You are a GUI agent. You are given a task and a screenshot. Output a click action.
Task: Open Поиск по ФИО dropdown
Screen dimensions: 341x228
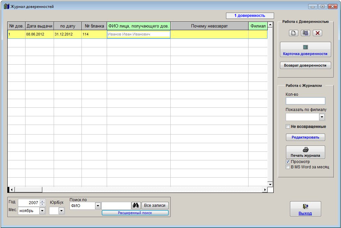pyautogui.click(x=98, y=205)
